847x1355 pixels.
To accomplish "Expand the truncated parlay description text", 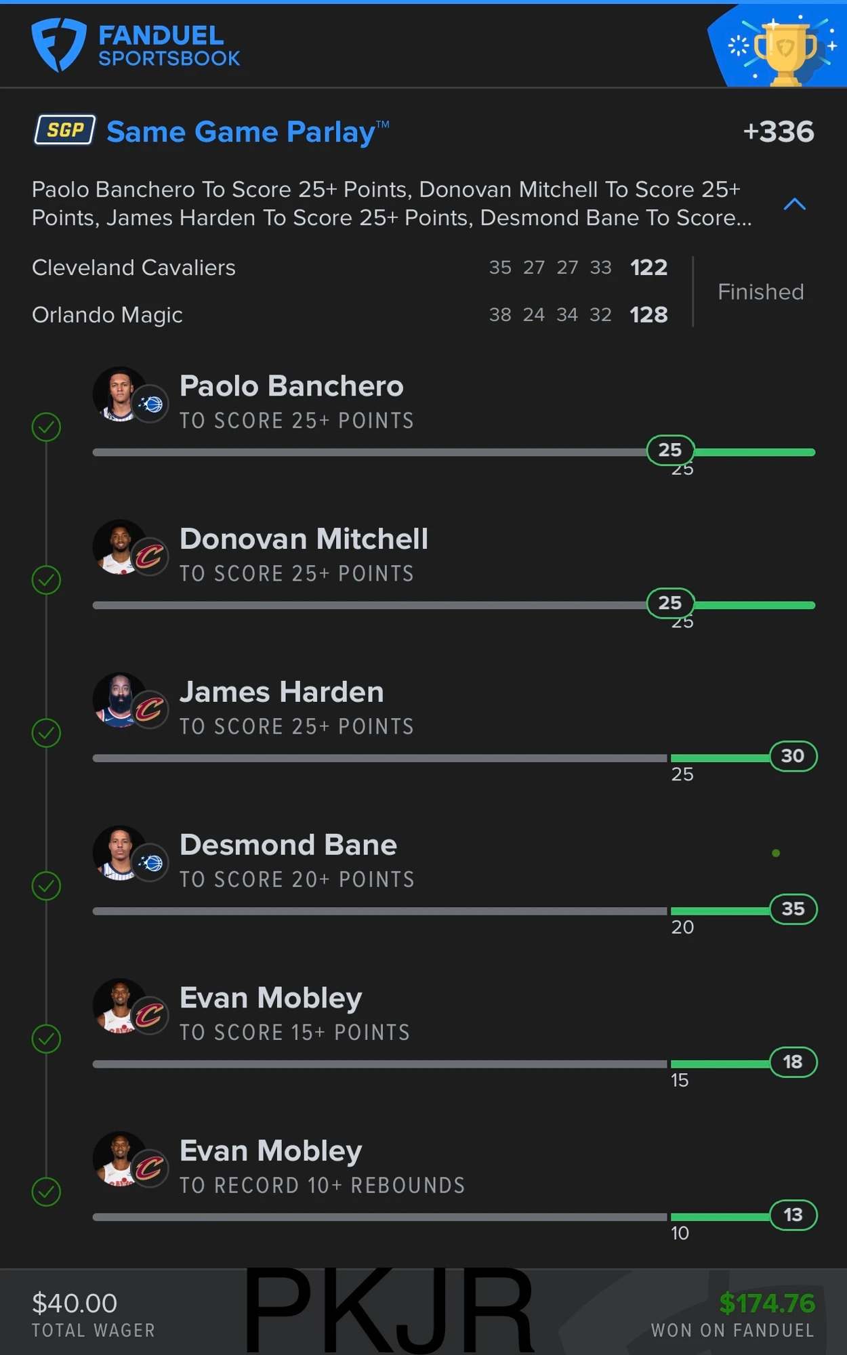I will click(x=392, y=203).
